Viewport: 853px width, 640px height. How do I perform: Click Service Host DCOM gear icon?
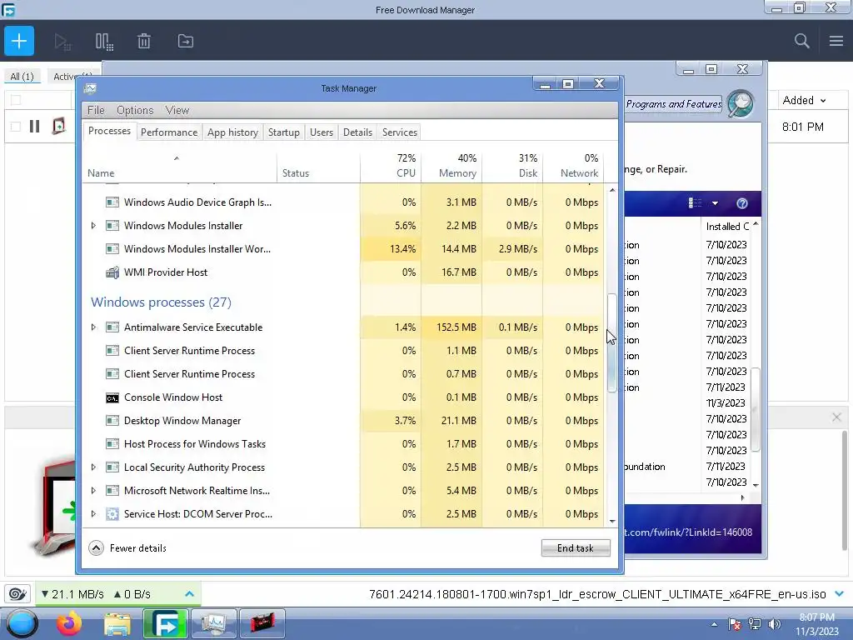pos(112,513)
